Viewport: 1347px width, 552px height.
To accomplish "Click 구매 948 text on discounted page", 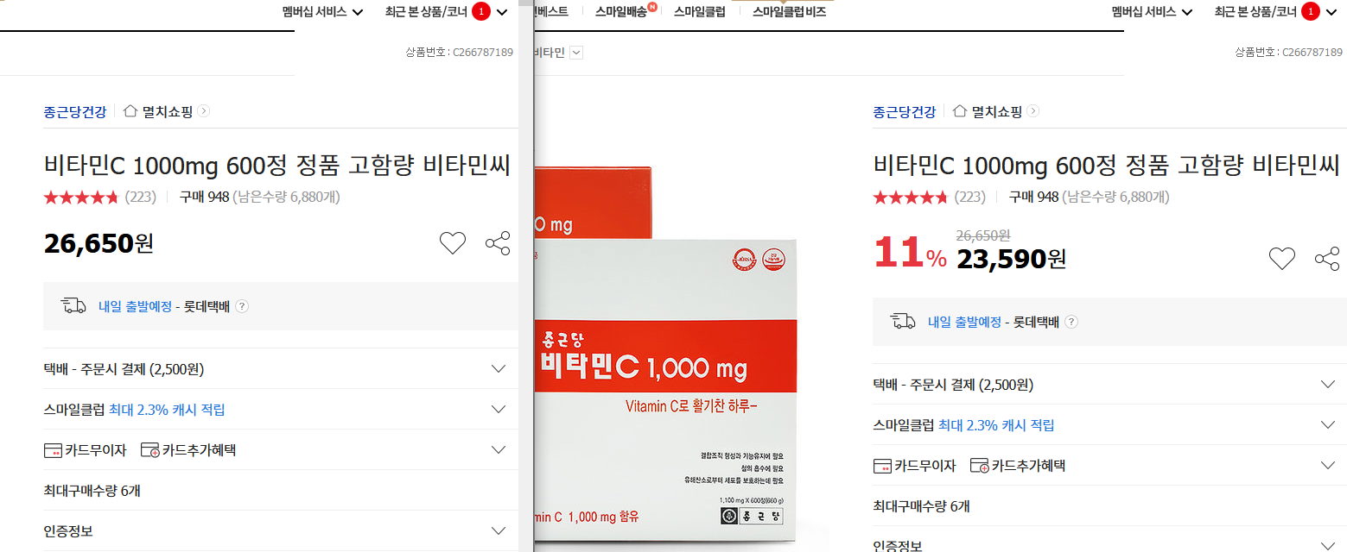I will pos(1033,198).
